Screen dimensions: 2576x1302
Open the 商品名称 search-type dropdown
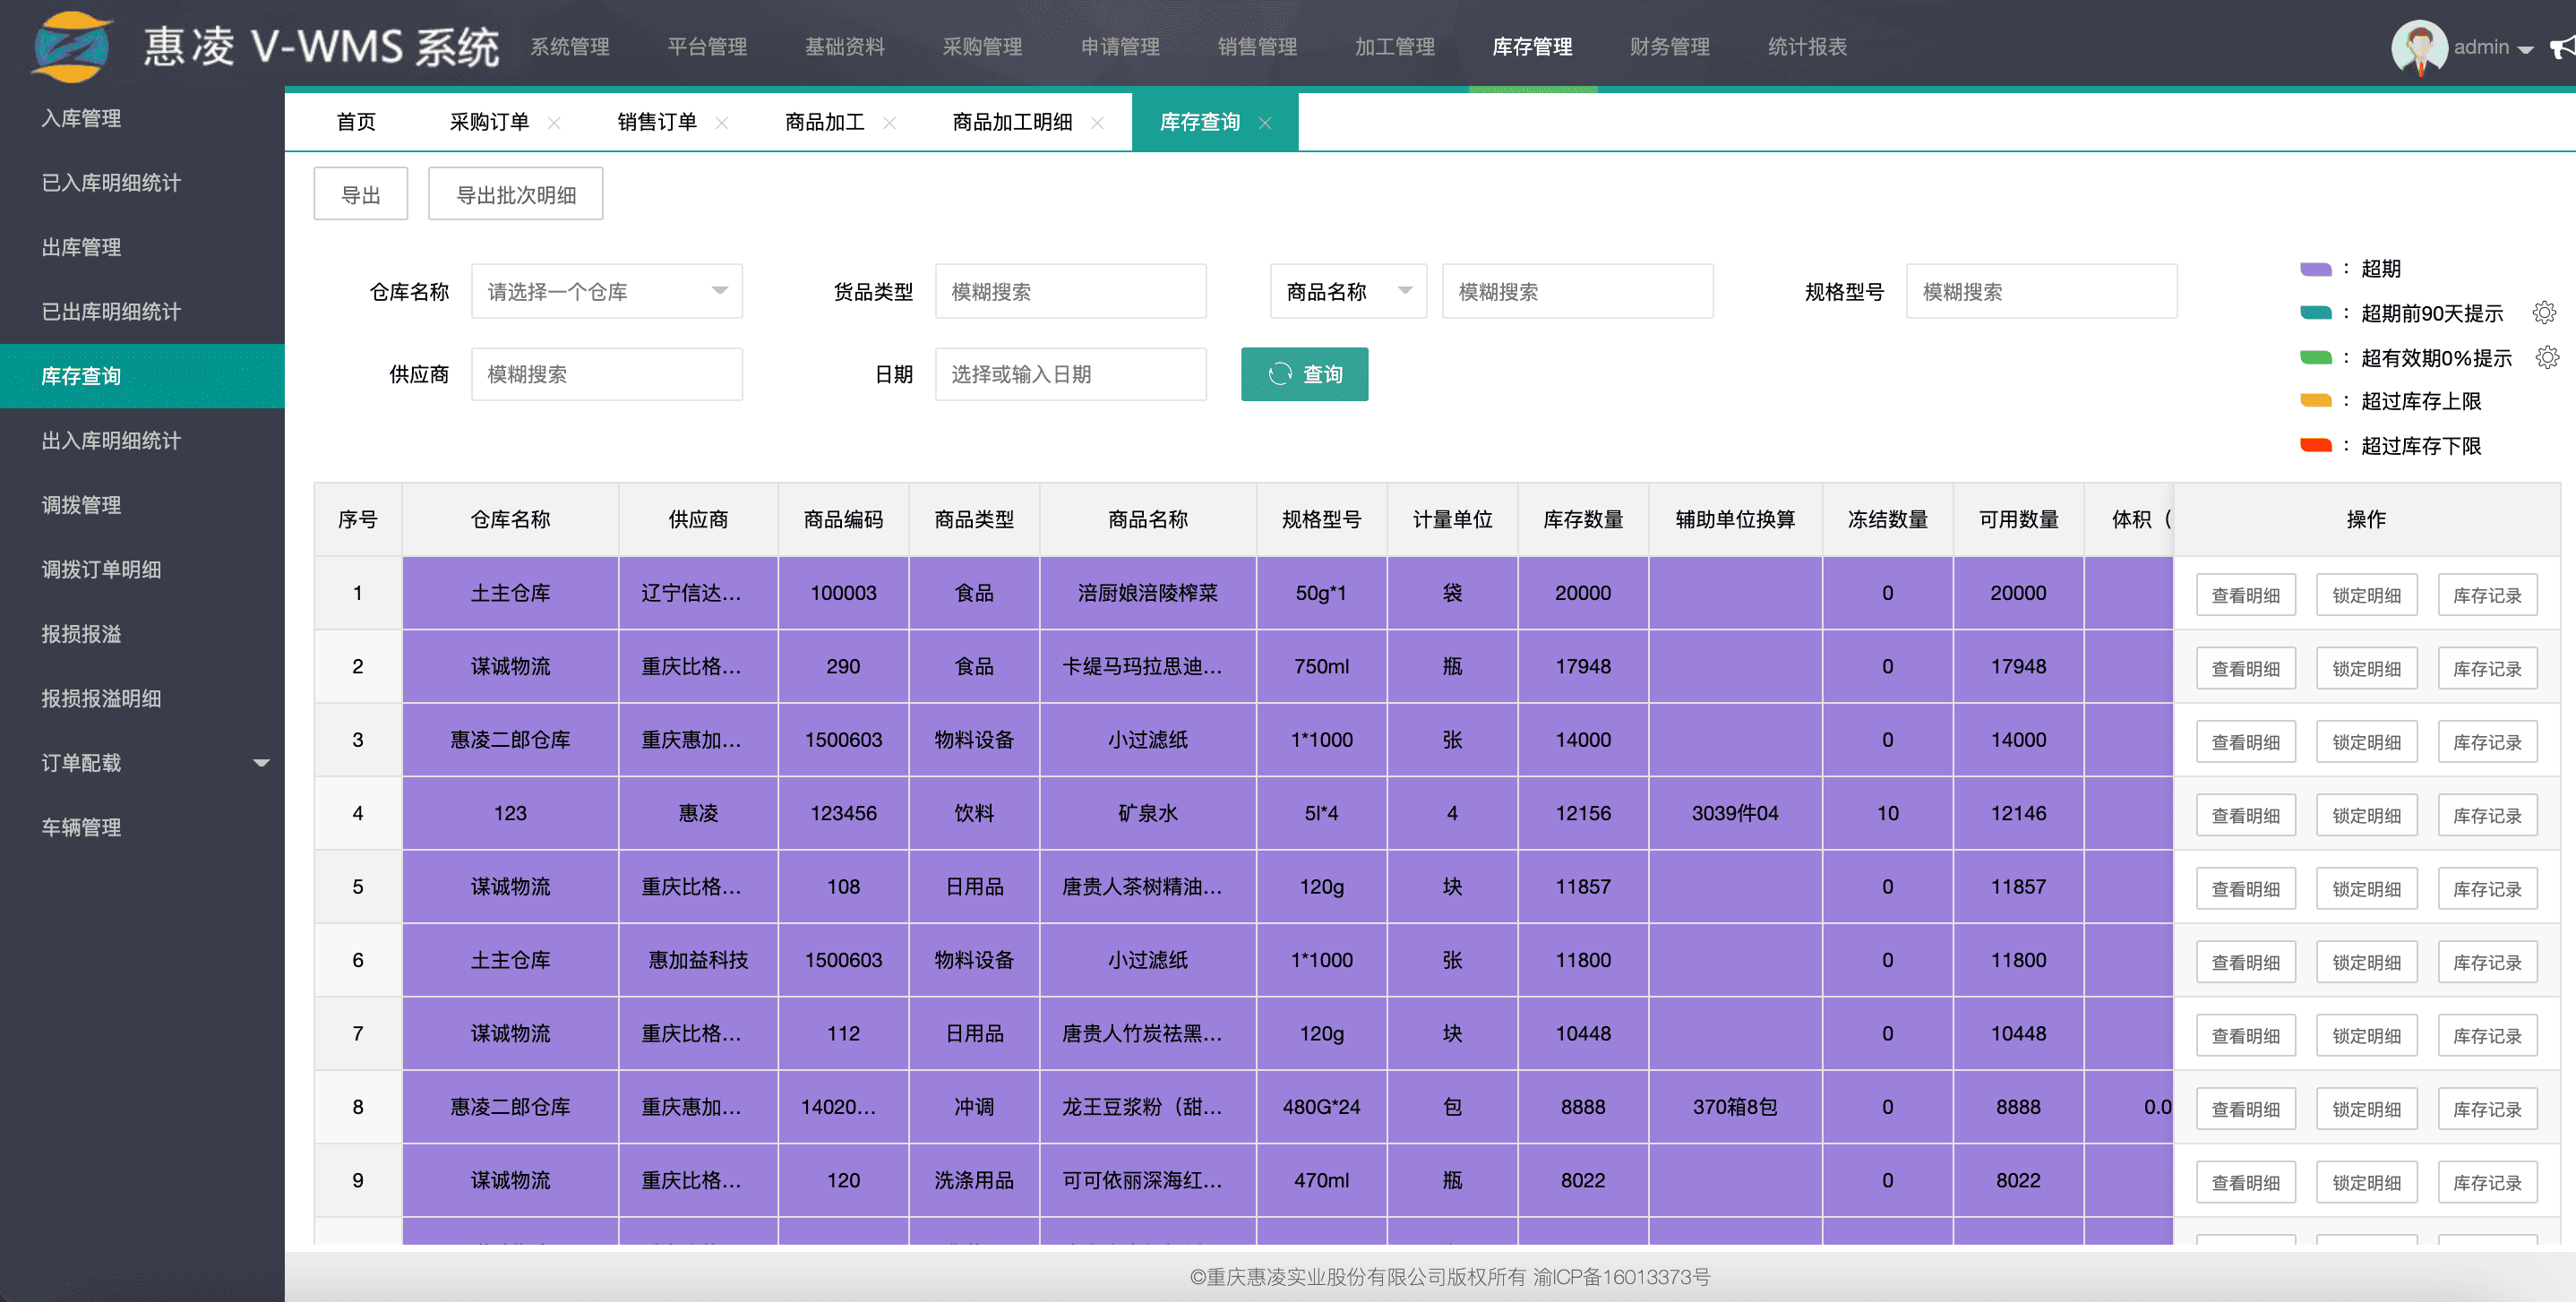pyautogui.click(x=1347, y=291)
